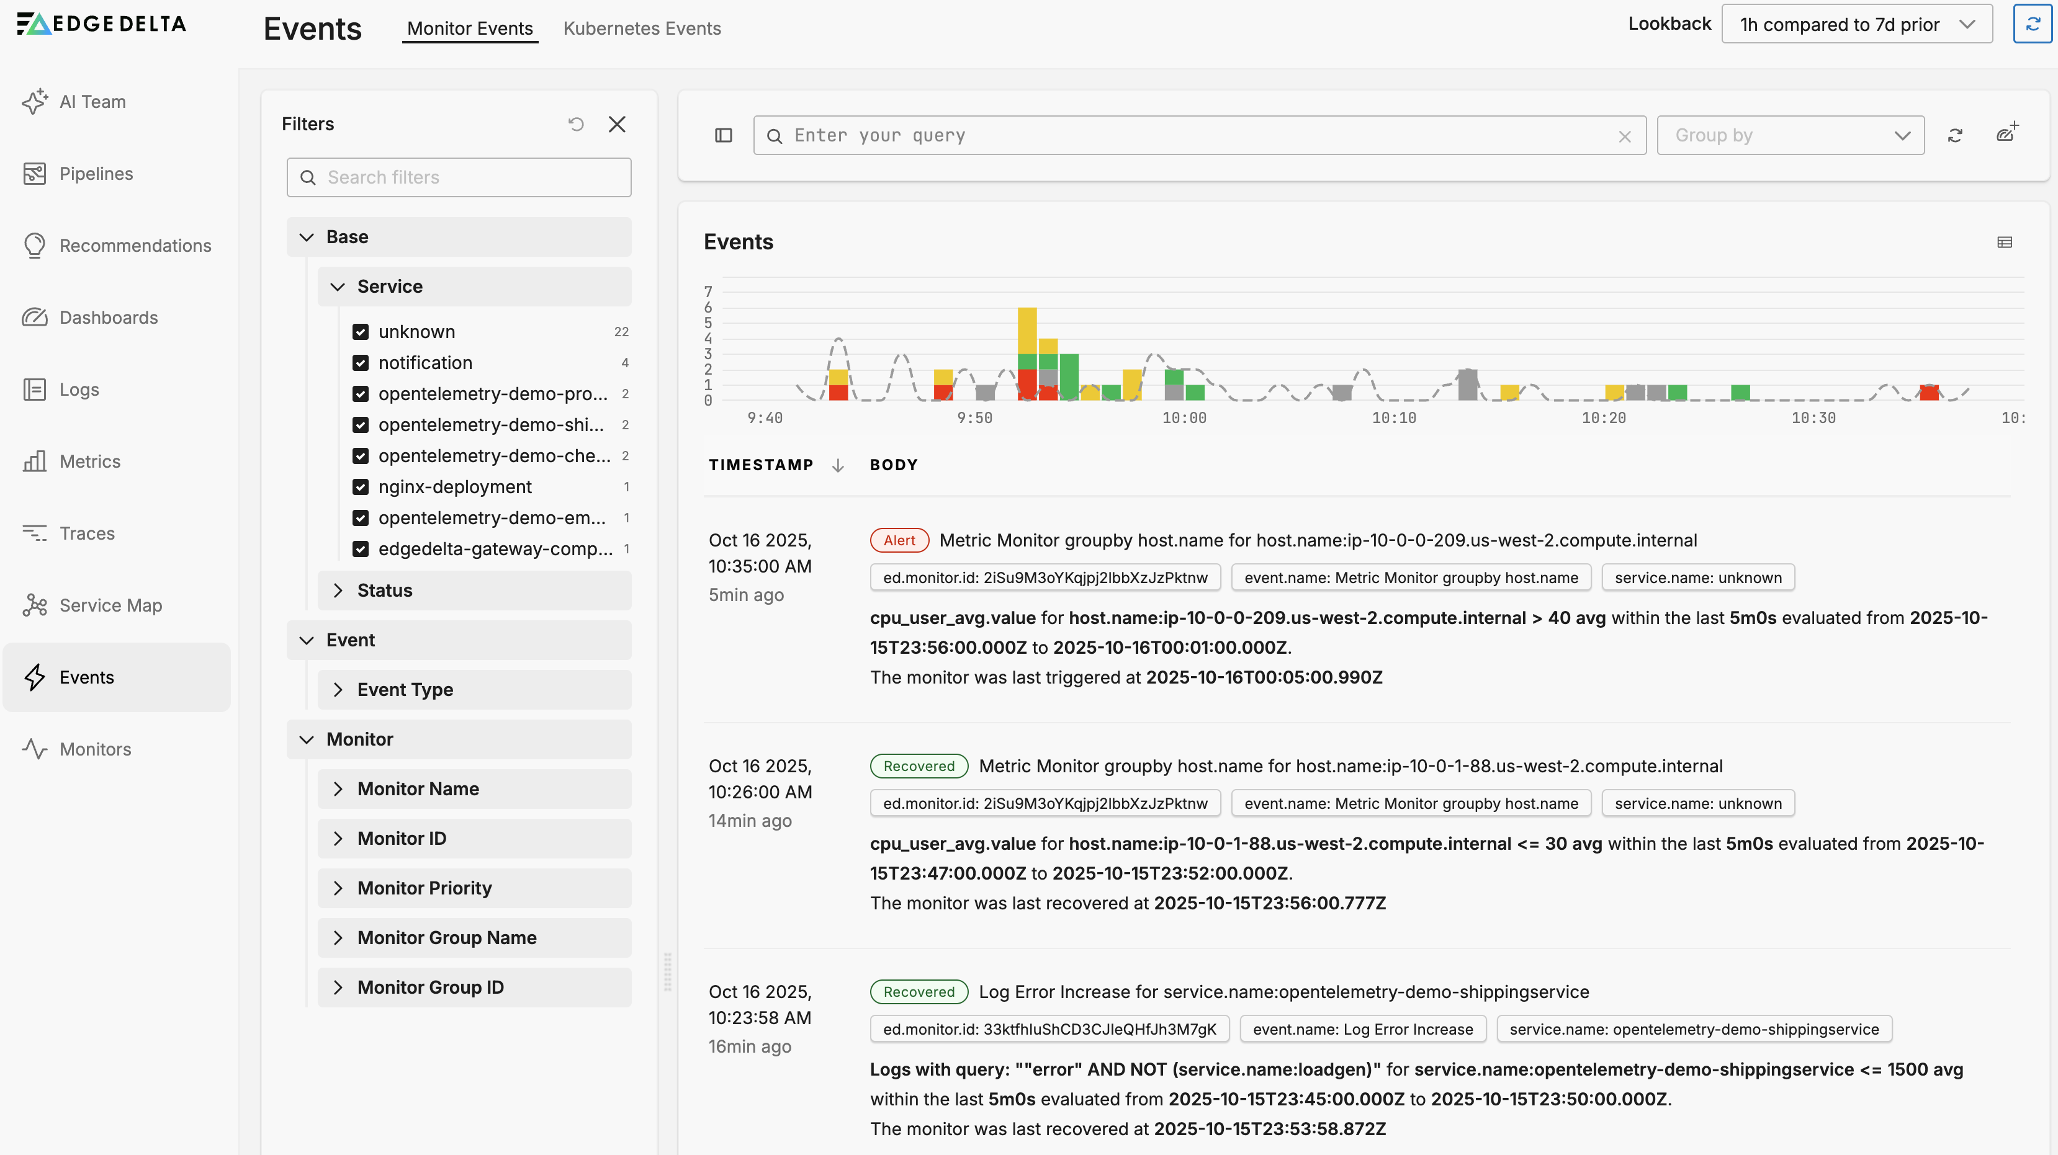This screenshot has width=2058, height=1155.
Task: Click the blue refresh icon next to Lookback
Action: pos(2033,24)
